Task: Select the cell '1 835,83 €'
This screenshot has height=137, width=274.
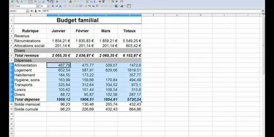Action: [x=82, y=41]
